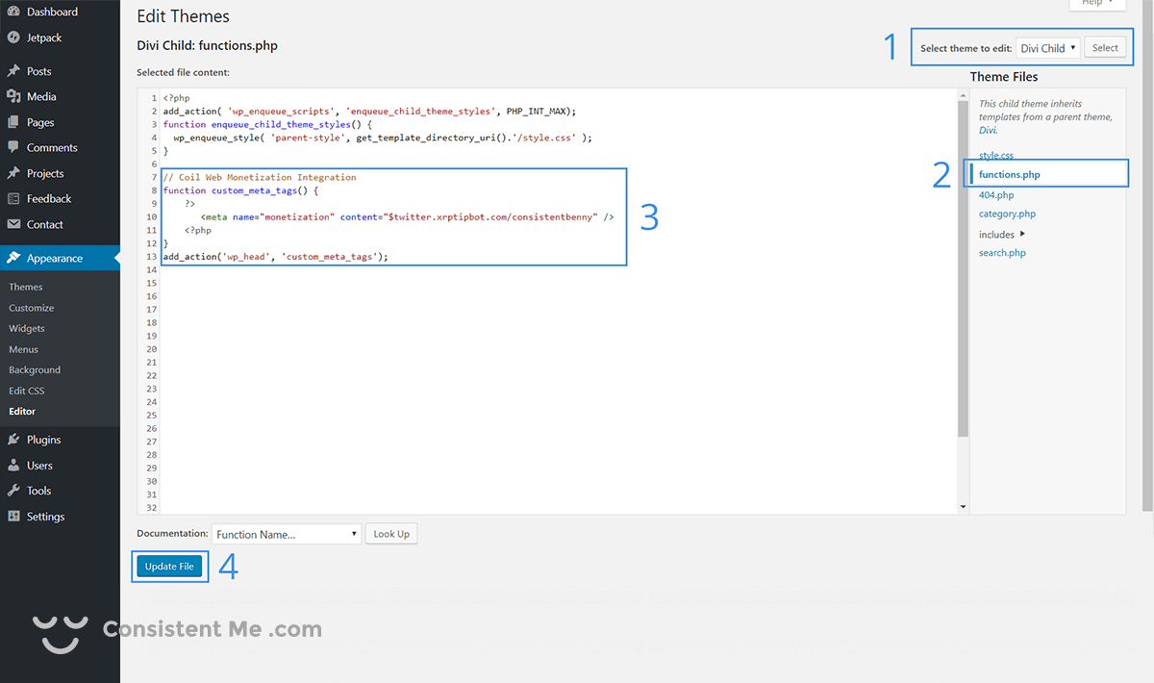Click the Media library icon

pos(13,96)
